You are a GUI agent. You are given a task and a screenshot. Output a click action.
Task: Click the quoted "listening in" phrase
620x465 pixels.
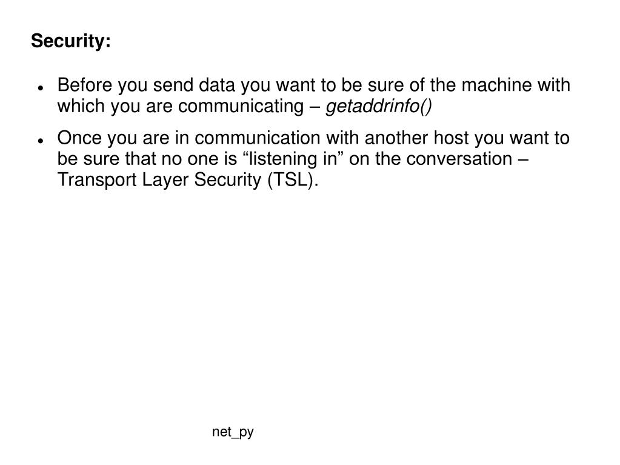click(x=292, y=159)
